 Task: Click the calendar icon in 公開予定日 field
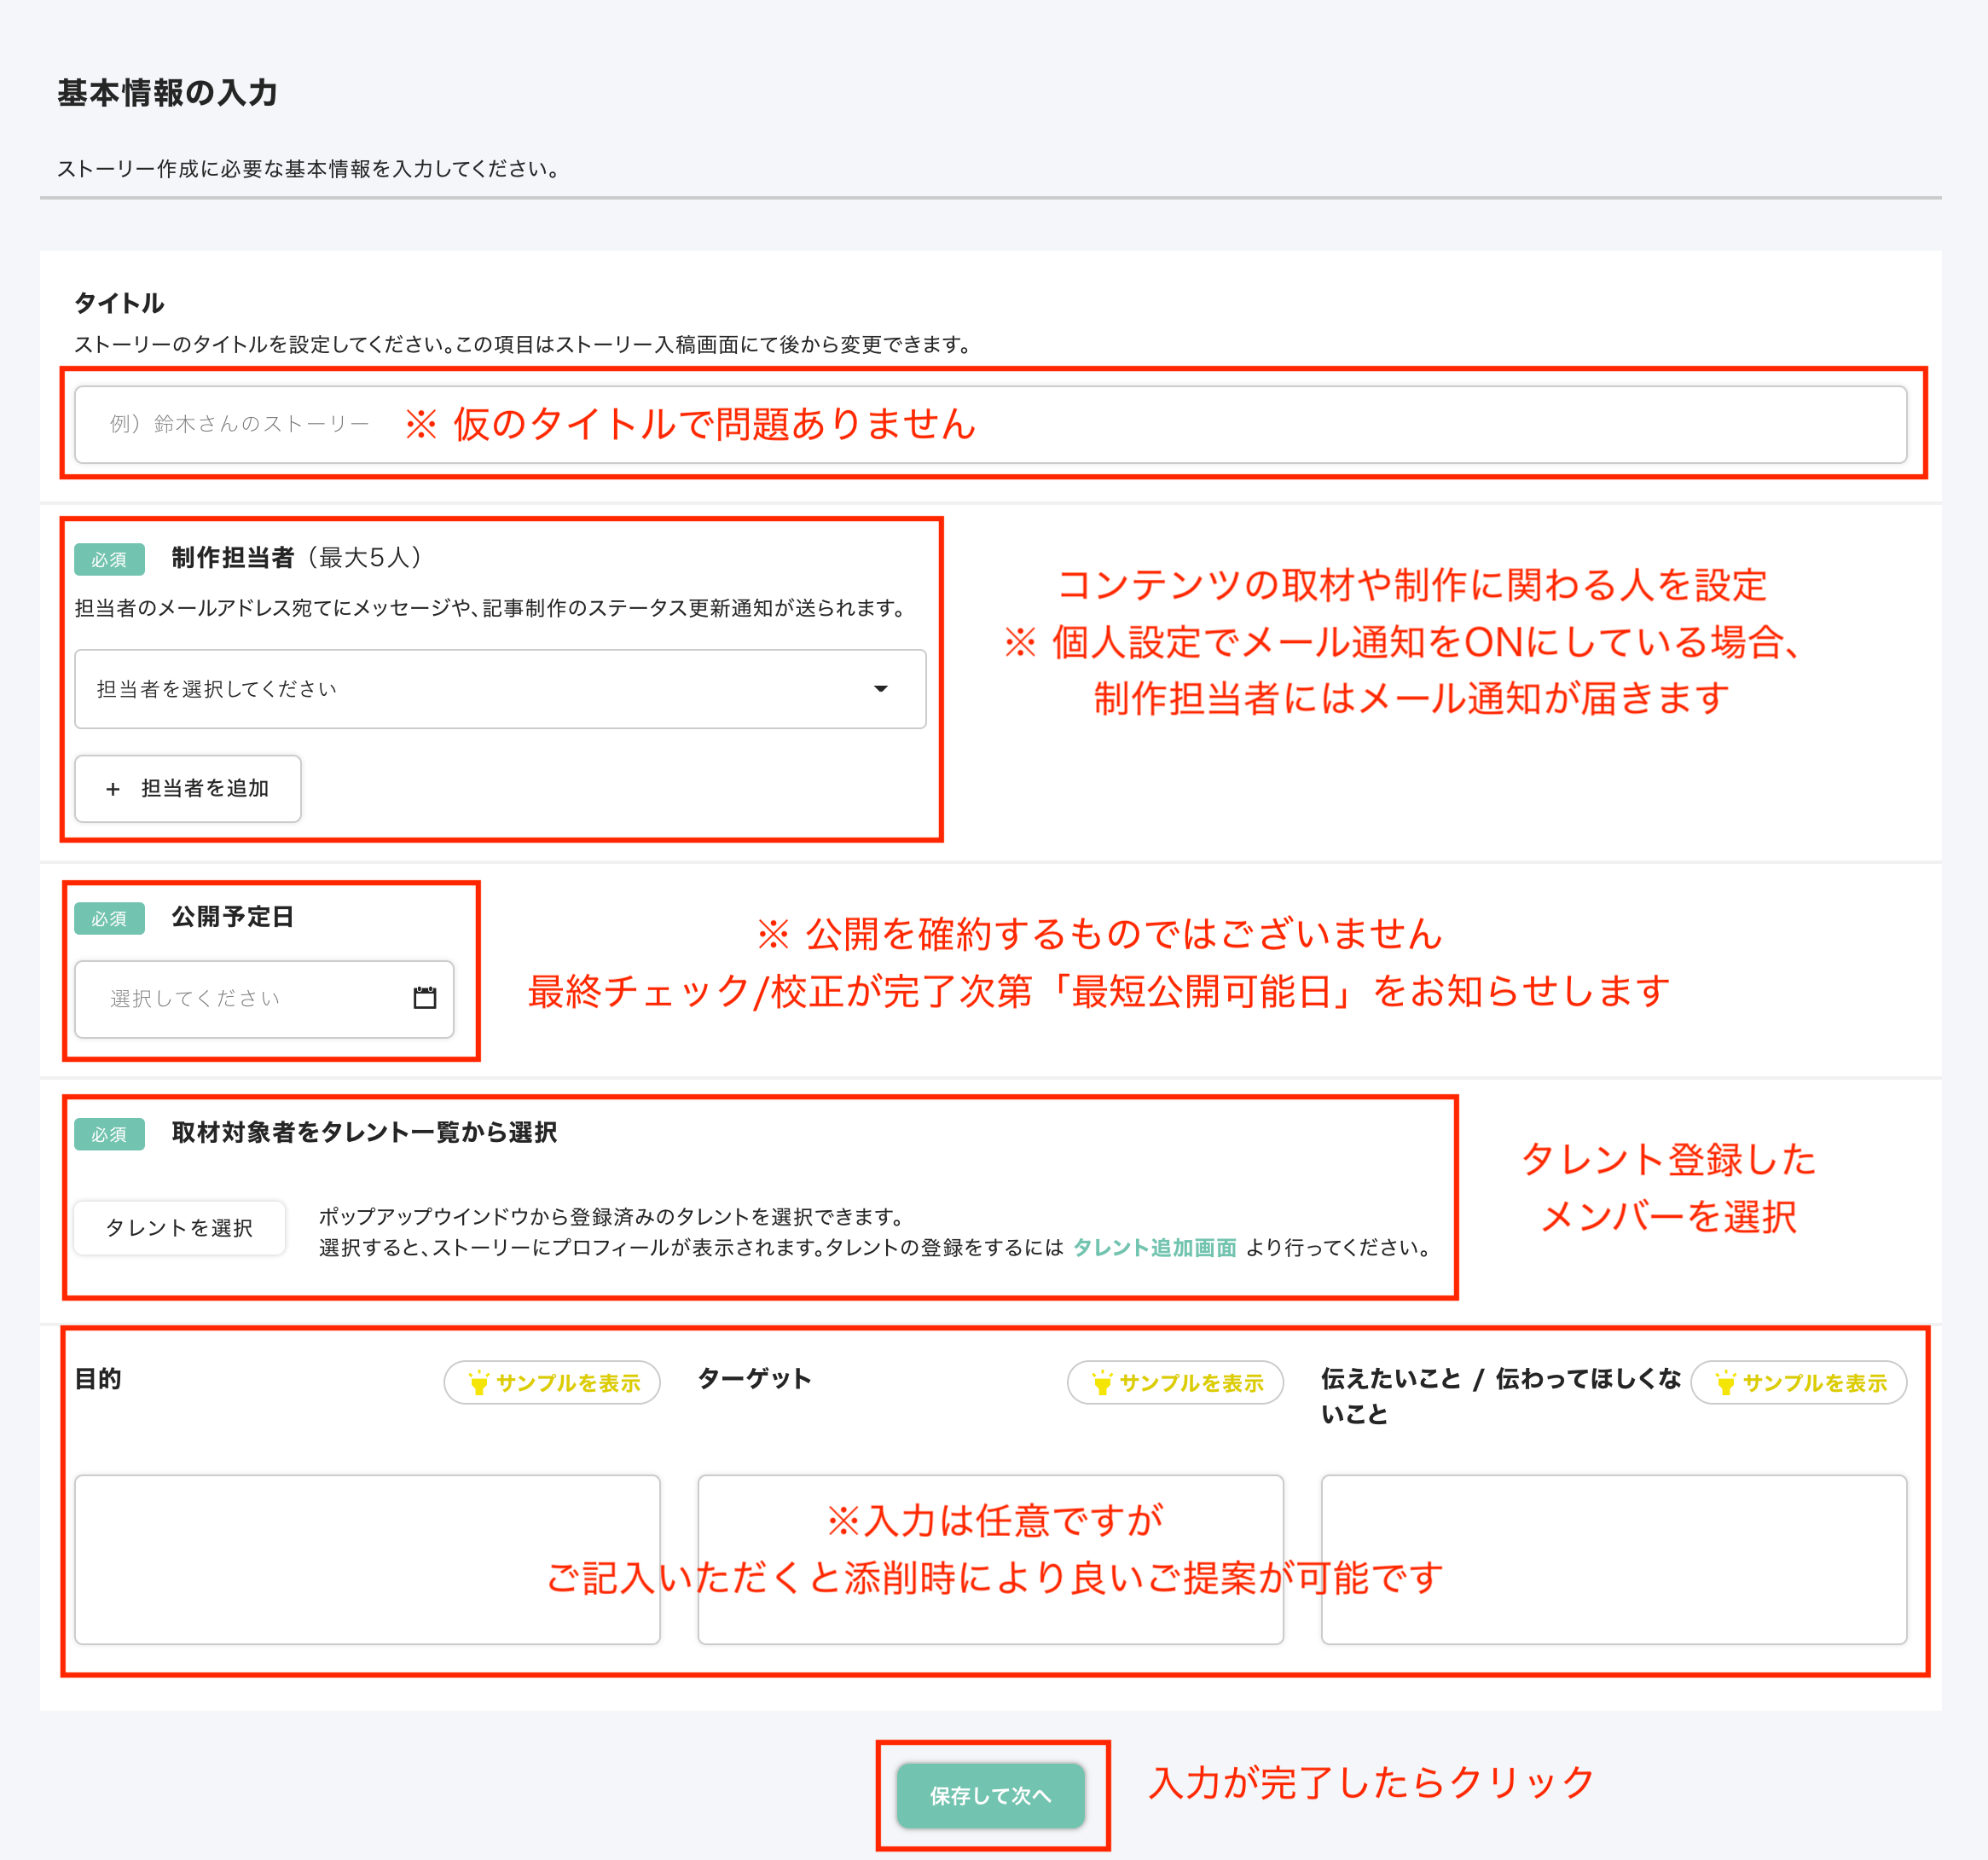(x=424, y=997)
